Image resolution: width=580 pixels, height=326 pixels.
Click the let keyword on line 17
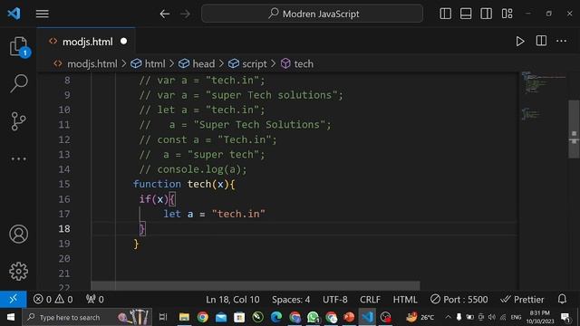pyautogui.click(x=172, y=214)
